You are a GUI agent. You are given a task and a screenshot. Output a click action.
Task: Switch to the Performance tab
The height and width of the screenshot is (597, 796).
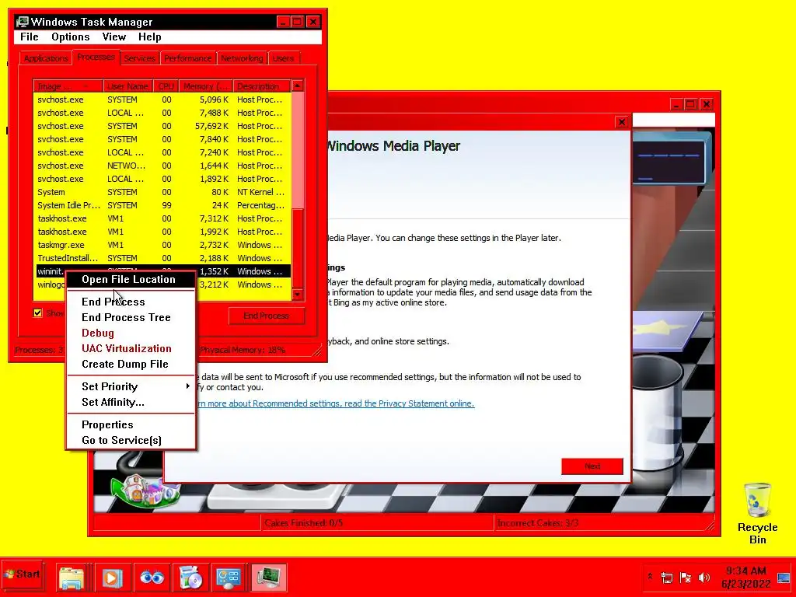click(188, 58)
